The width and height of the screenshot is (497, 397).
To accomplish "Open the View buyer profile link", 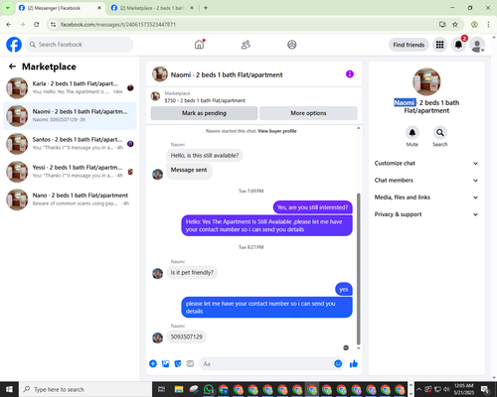I will [277, 131].
